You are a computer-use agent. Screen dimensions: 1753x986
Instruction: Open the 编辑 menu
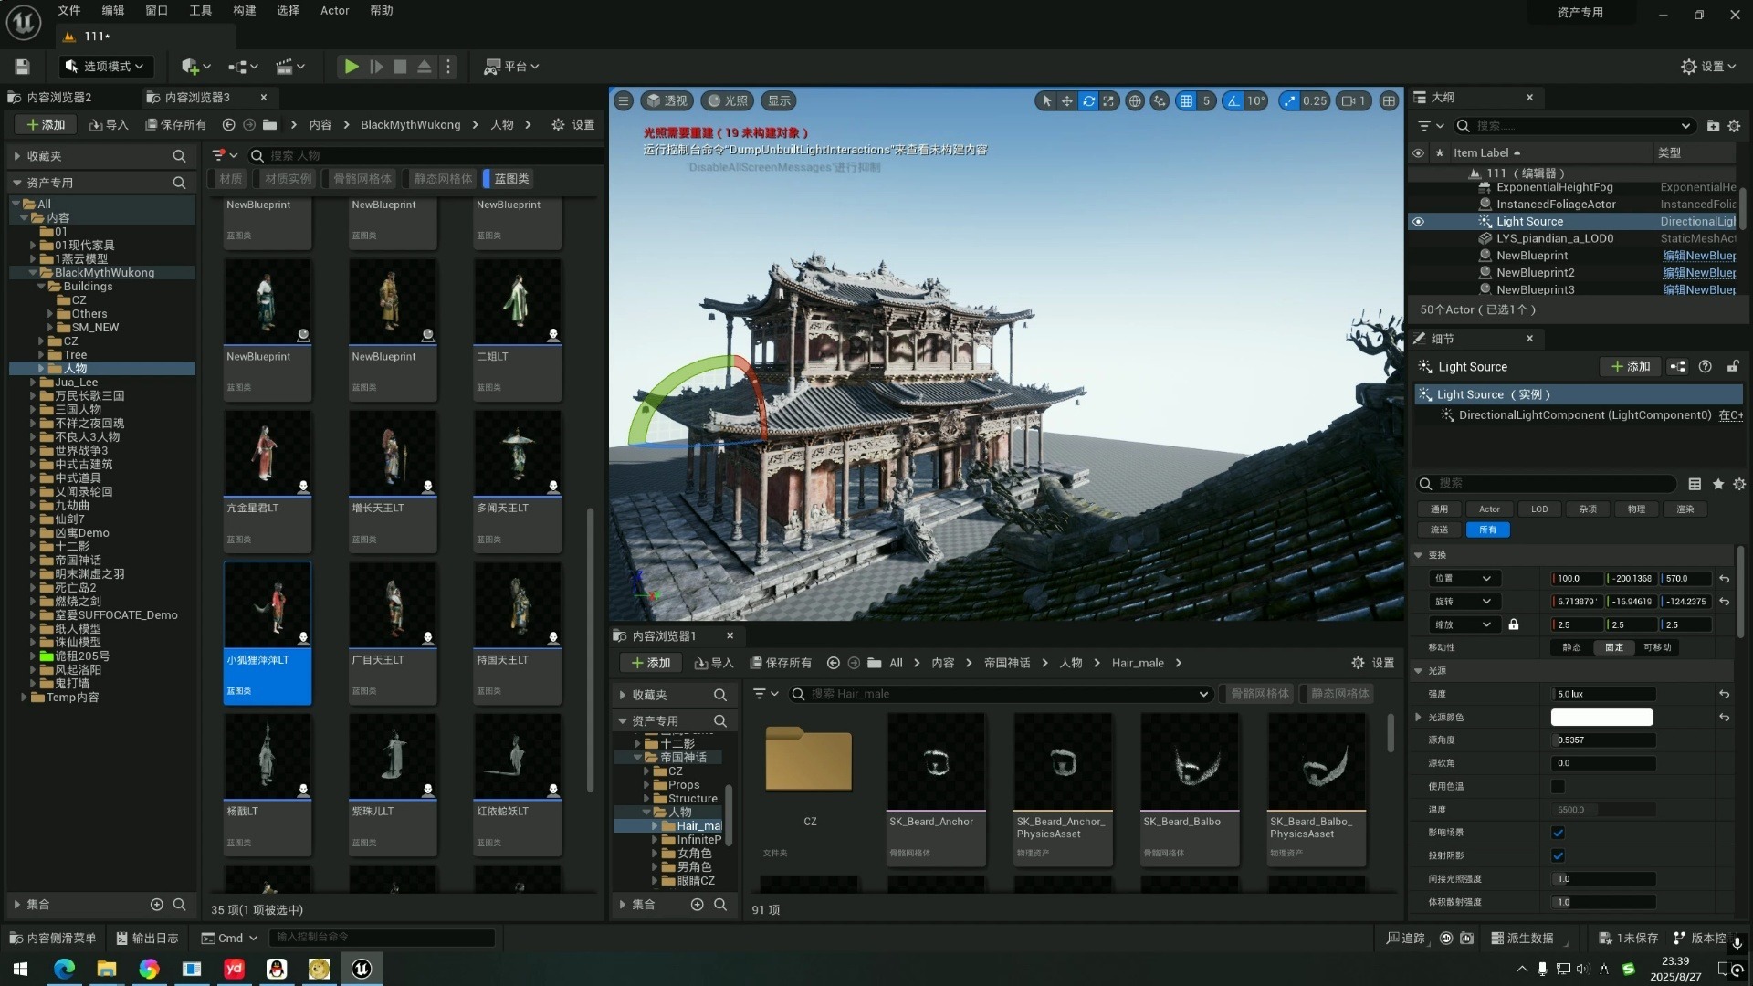pos(113,11)
